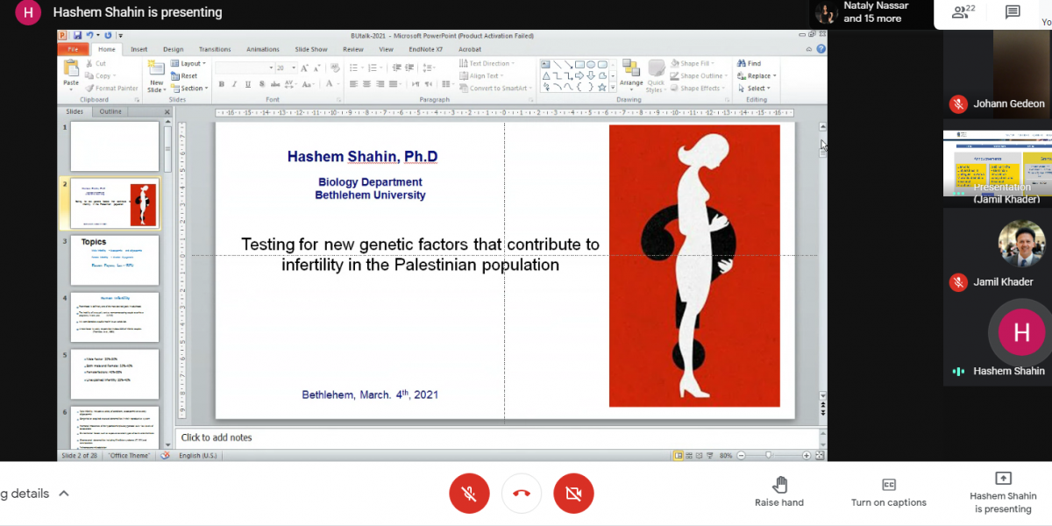Click the Undo arrow in PowerPoint
1052x526 pixels.
(x=90, y=36)
